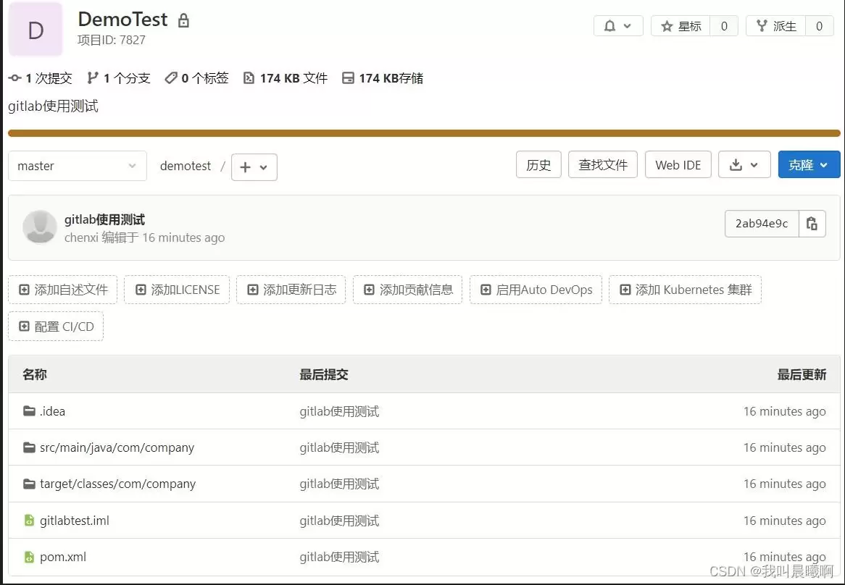
Task: Copy commit SHA with clipboard icon
Action: pos(812,223)
